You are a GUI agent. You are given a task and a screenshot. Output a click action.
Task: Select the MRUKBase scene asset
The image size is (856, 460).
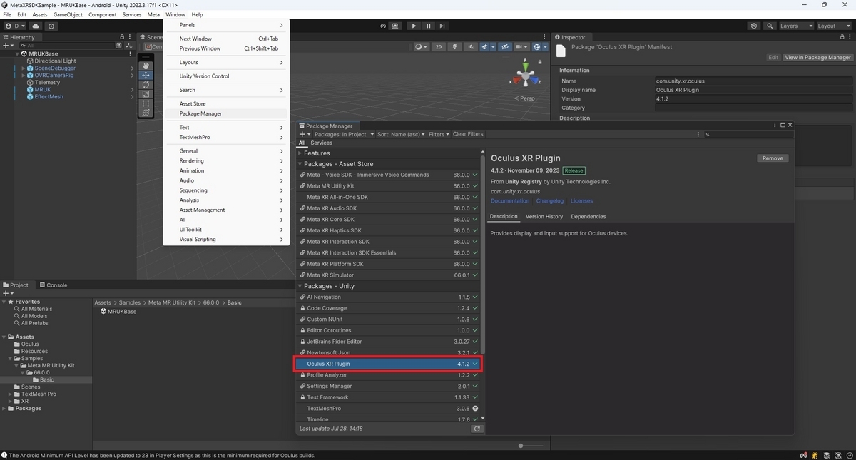click(x=118, y=311)
